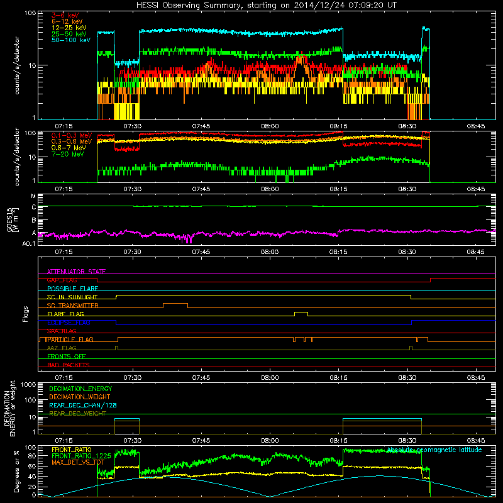Select the POSSIBLE_FLARE flag label
The height and width of the screenshot is (503, 503).
(72, 289)
